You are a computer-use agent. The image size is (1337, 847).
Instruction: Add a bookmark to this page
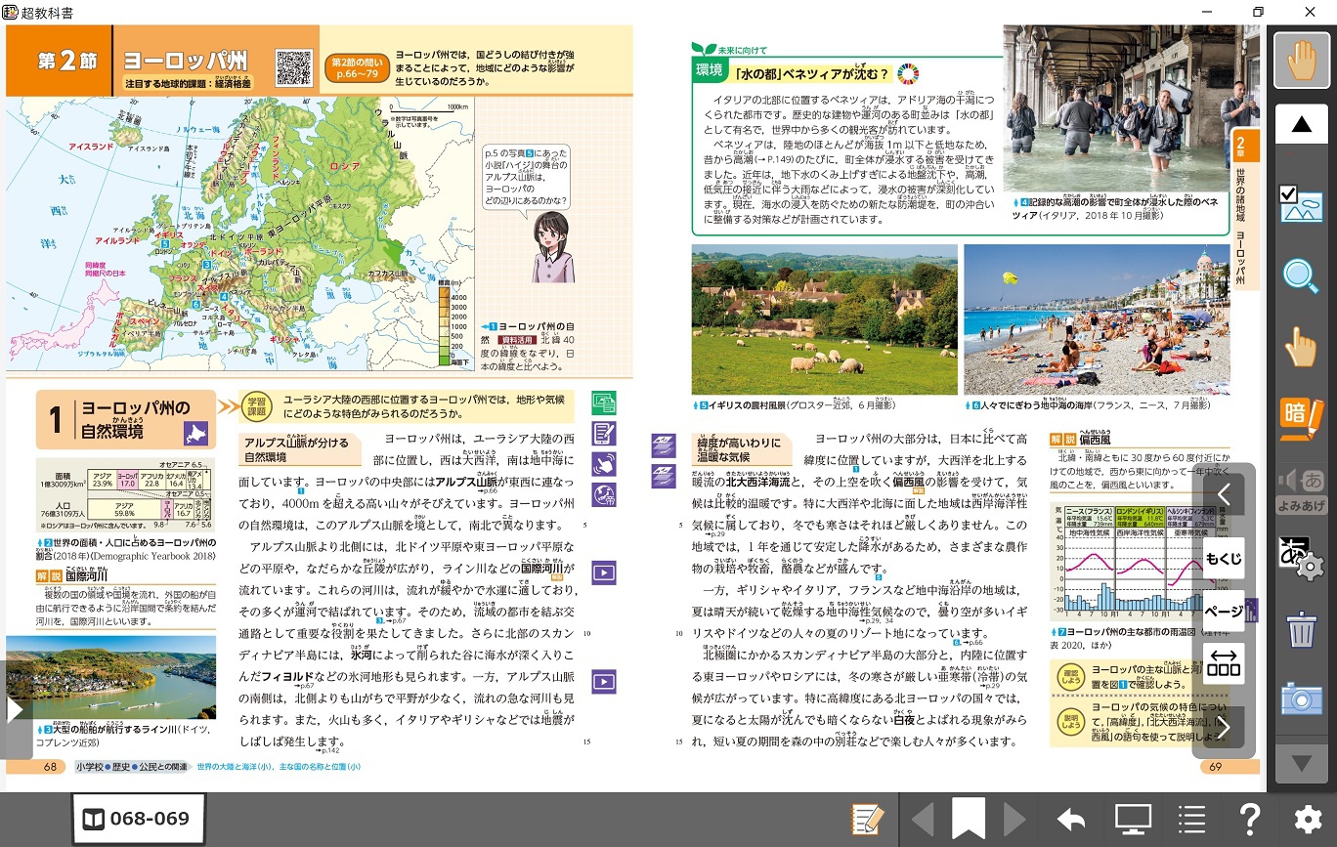969,819
